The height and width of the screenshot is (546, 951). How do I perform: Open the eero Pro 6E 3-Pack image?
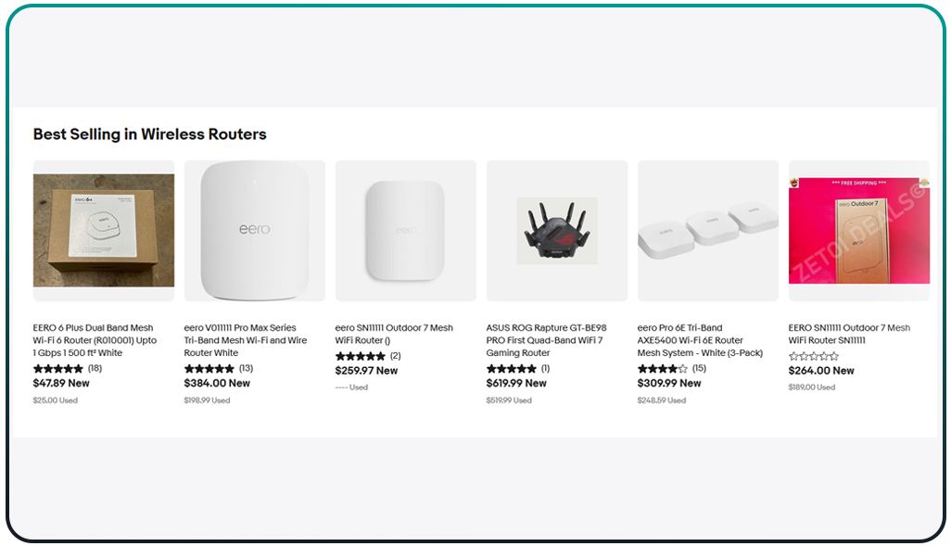[x=708, y=231]
